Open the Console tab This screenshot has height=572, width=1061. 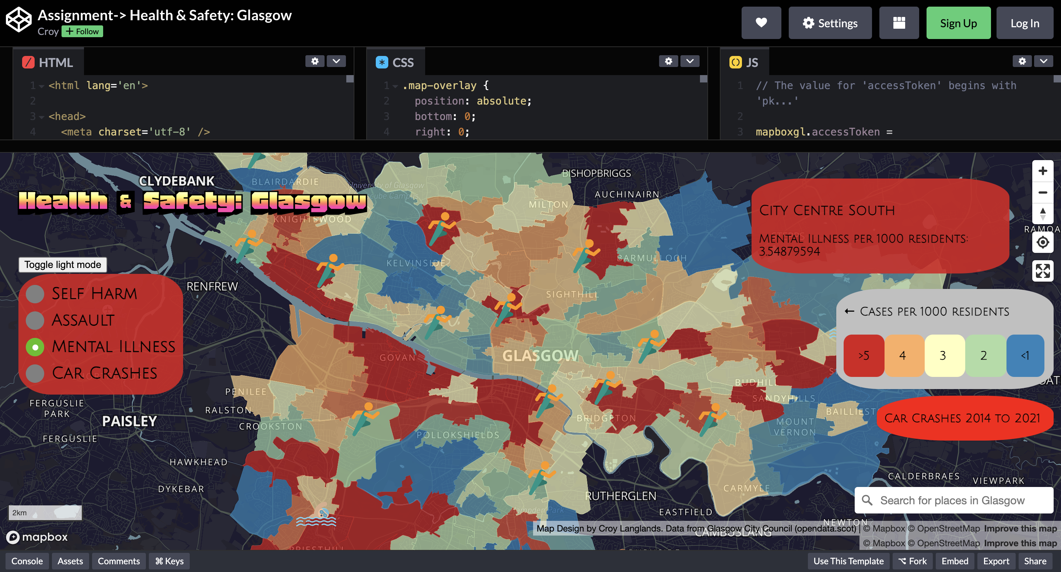(x=27, y=561)
